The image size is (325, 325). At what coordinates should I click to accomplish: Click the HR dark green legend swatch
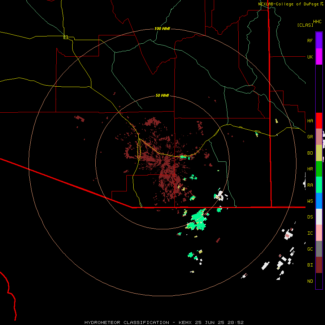319,169
